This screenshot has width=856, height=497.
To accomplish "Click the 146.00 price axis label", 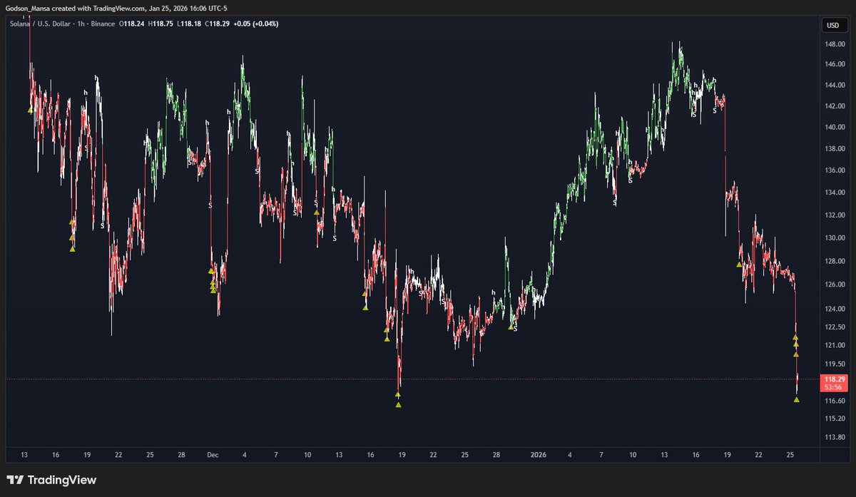I will [x=835, y=65].
